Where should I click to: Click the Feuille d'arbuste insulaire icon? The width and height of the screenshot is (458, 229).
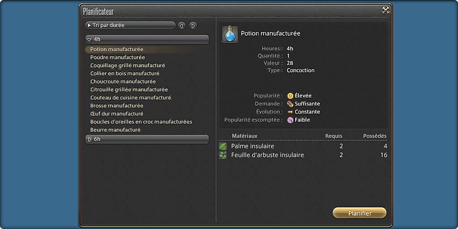223,155
